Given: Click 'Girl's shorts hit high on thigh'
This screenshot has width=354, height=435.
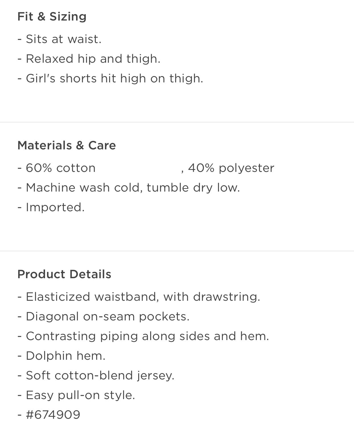Looking at the screenshot, I should [x=110, y=78].
